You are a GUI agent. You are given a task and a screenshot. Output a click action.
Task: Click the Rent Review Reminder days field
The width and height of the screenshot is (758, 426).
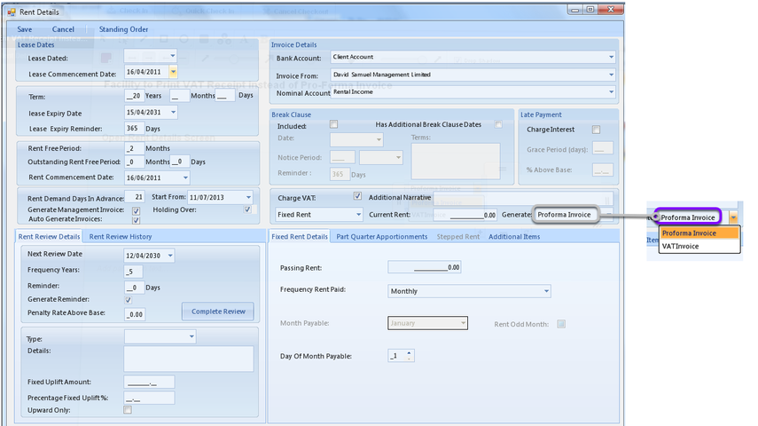[x=134, y=288]
